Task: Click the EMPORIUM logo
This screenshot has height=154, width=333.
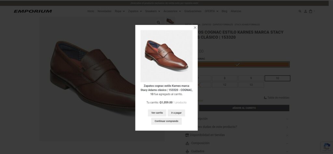Action: (x=33, y=11)
